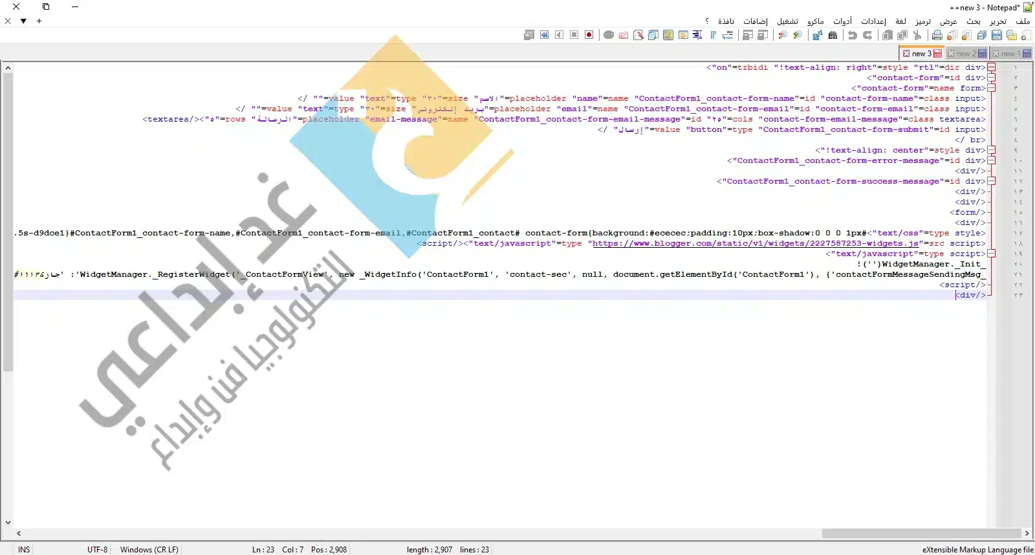Toggle the word wrap toolbar button

[728, 35]
